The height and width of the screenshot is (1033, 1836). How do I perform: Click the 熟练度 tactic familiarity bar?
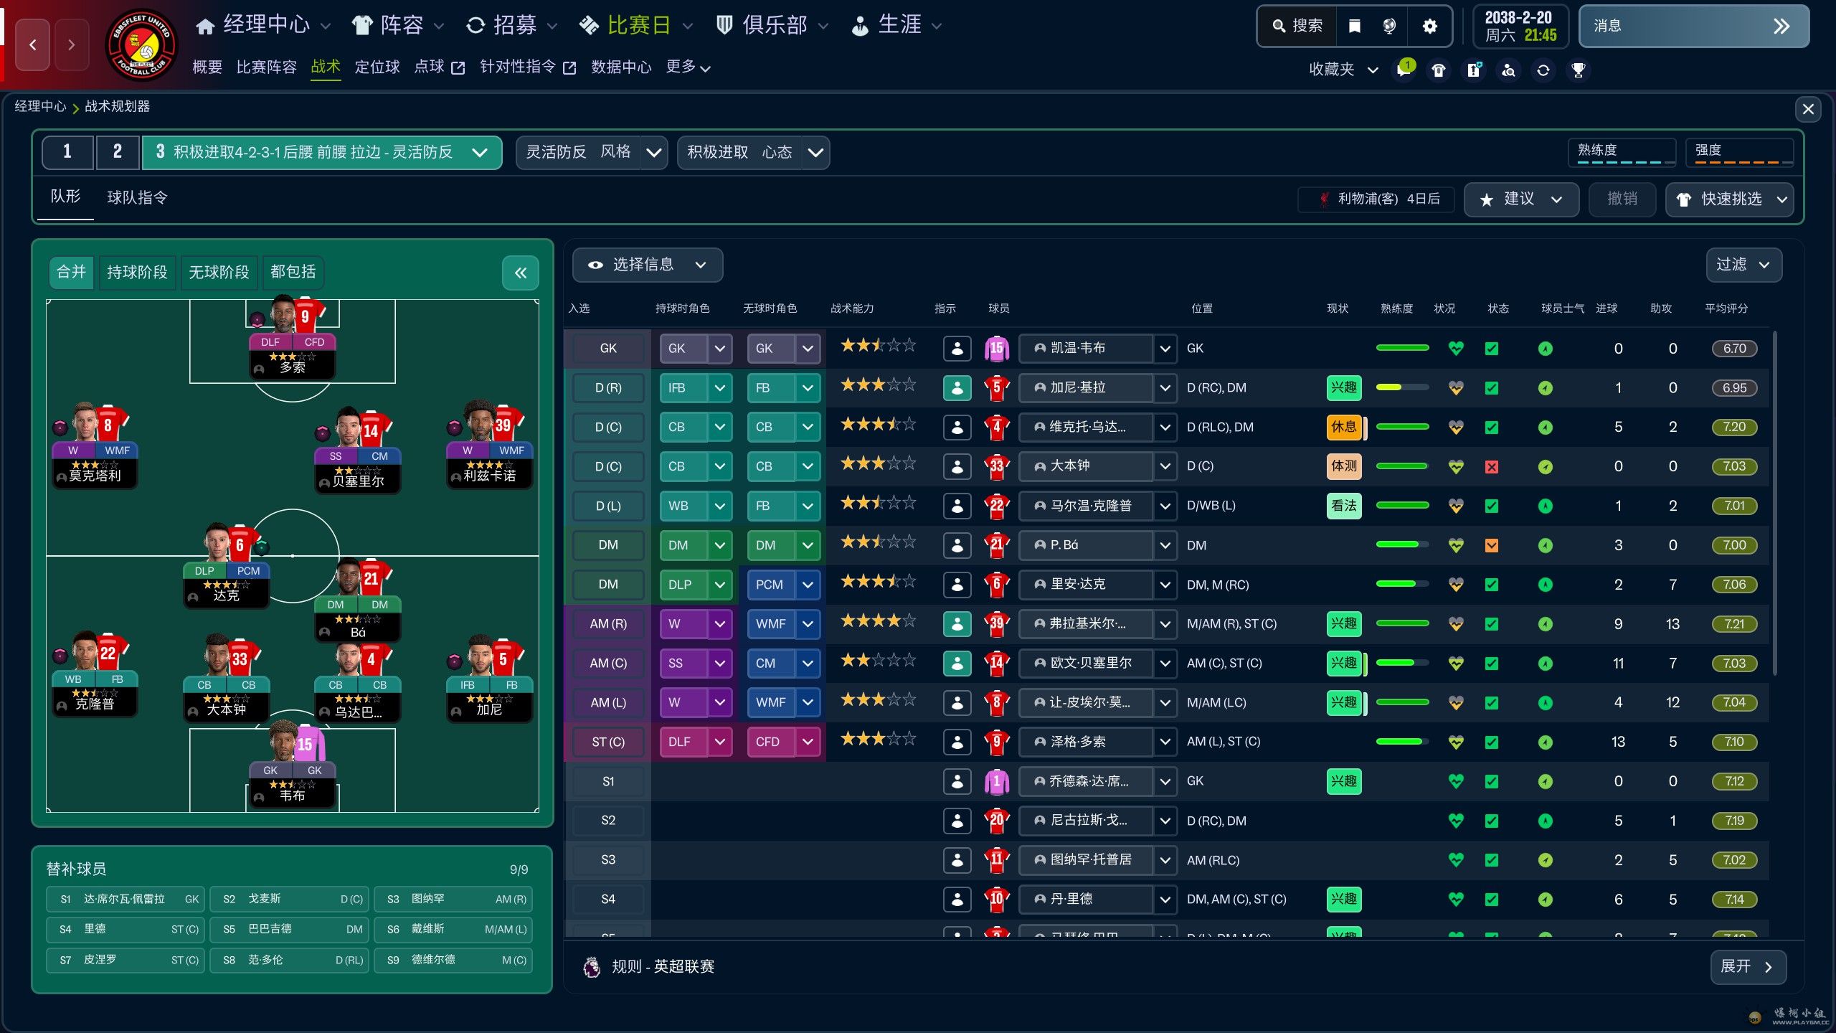1622,153
